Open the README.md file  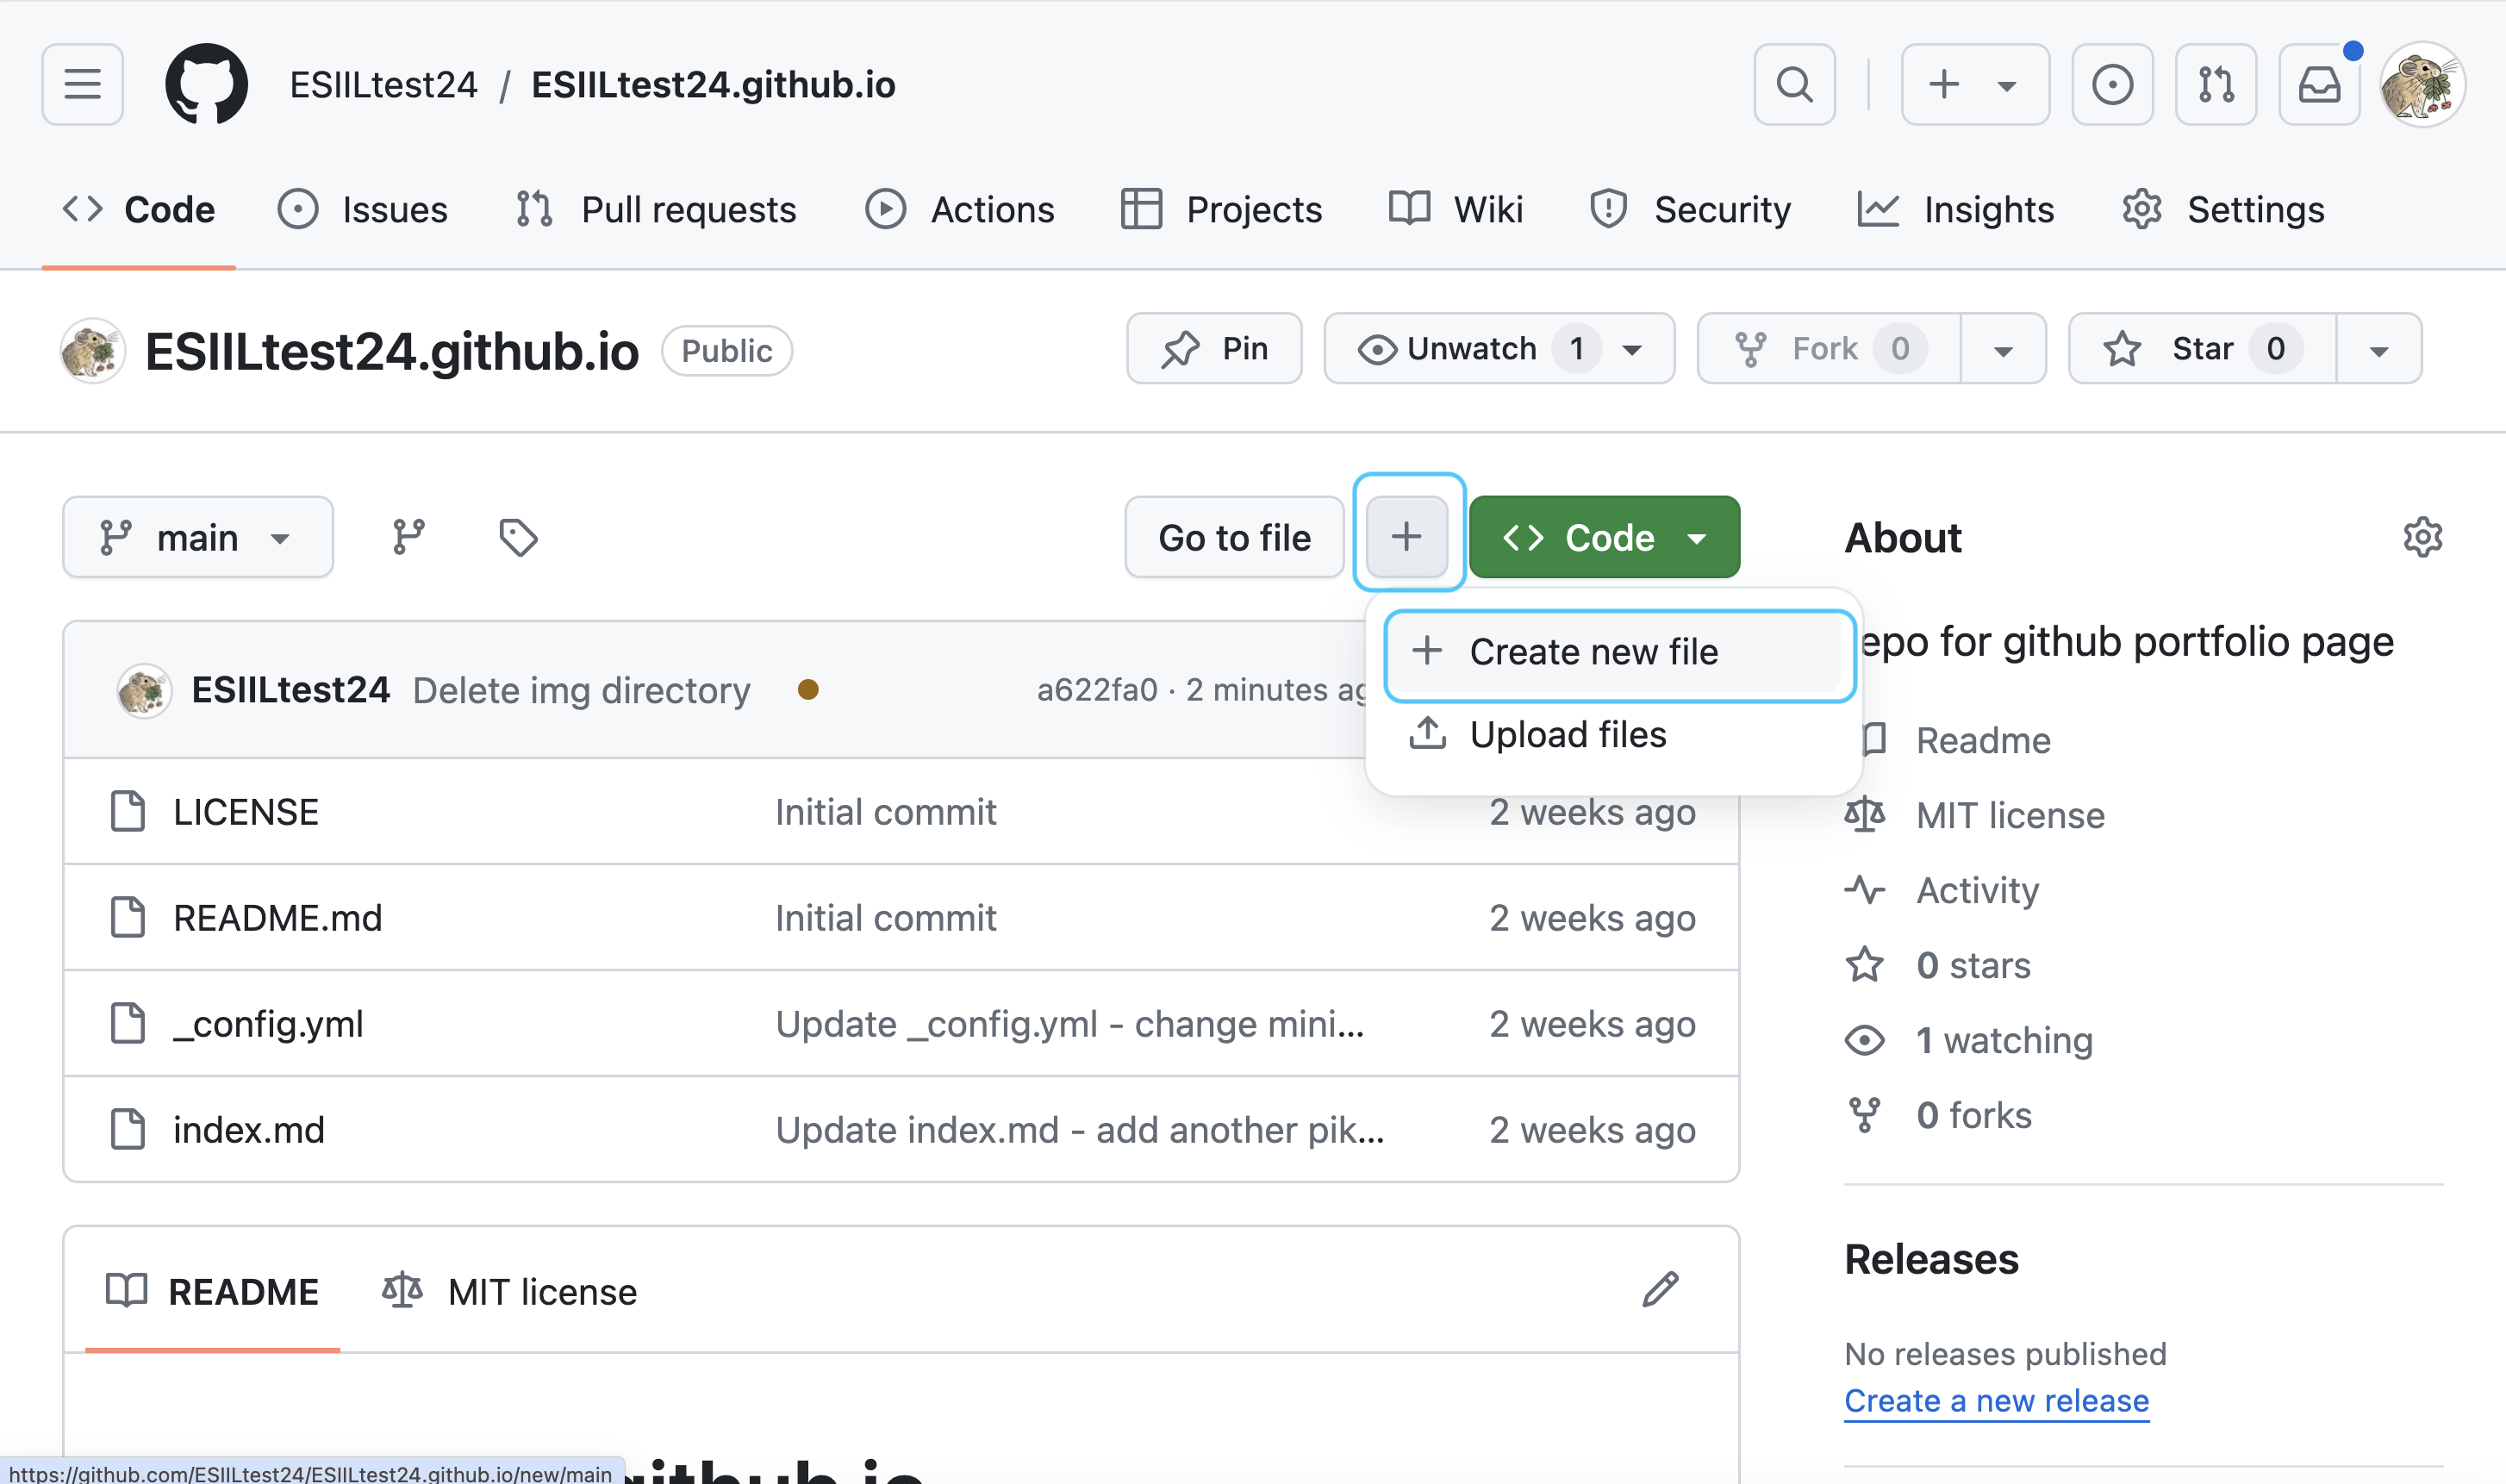pyautogui.click(x=278, y=918)
